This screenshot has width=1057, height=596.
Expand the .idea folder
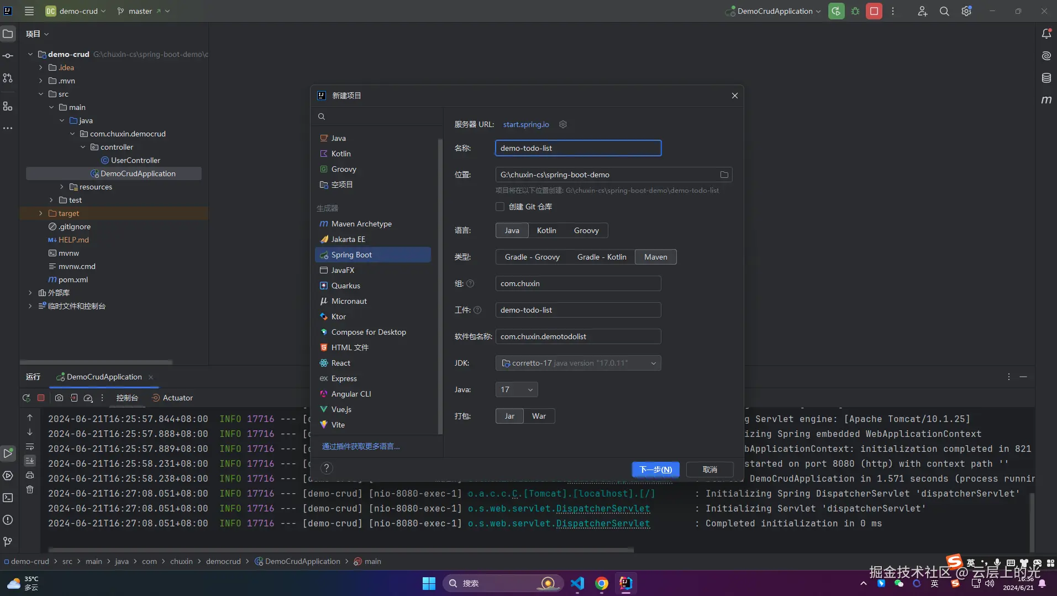40,67
